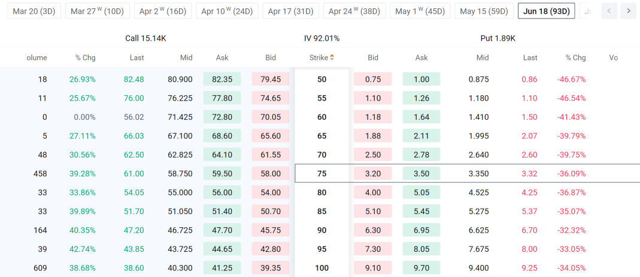640x277 pixels.
Task: Select call Ask 41.25 at strike 100
Action: point(222,268)
